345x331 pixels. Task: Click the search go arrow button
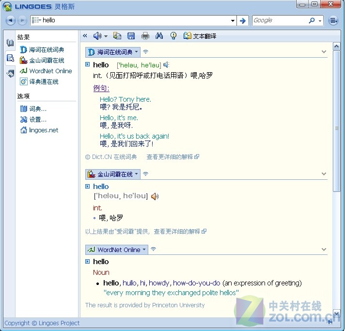[243, 21]
